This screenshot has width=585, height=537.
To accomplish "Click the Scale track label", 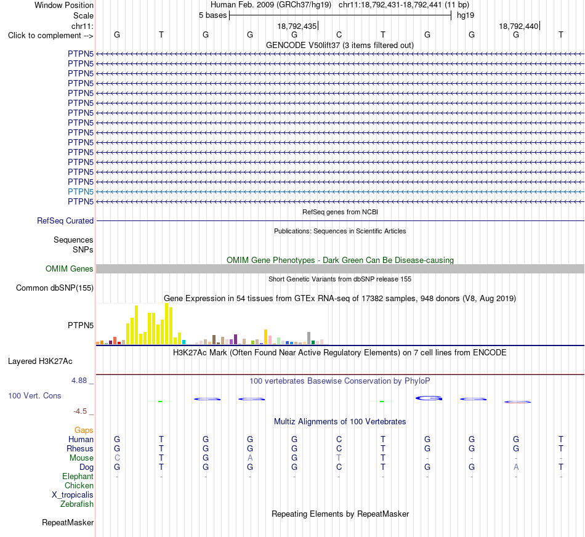I will coord(83,15).
